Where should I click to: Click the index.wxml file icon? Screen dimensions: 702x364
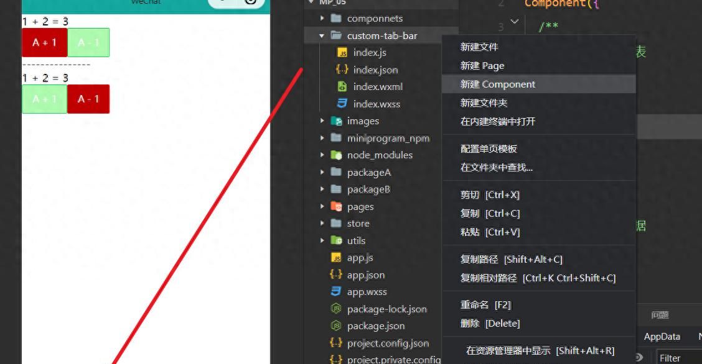(x=341, y=86)
